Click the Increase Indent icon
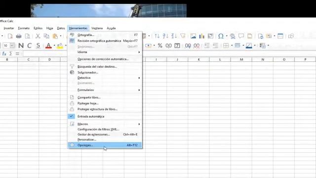 [207, 45]
